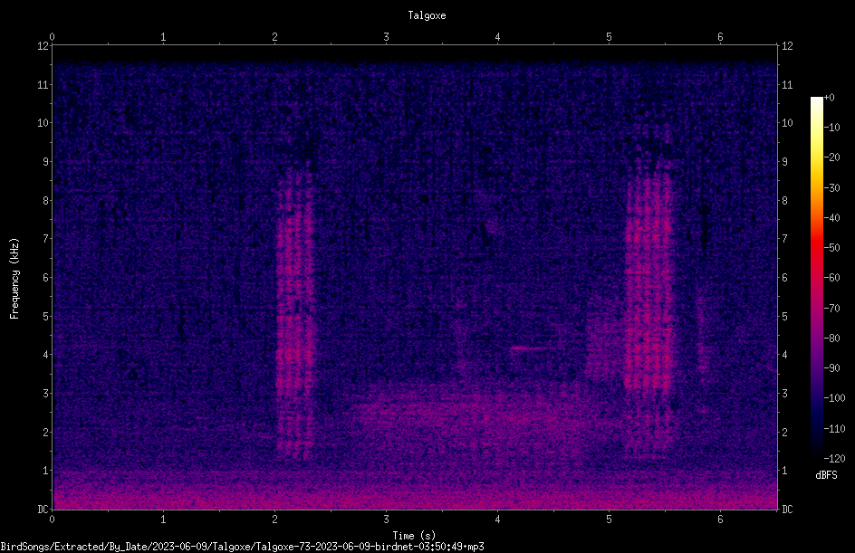Click the -60 label on the color scale
The width and height of the screenshot is (855, 553).
tap(831, 278)
